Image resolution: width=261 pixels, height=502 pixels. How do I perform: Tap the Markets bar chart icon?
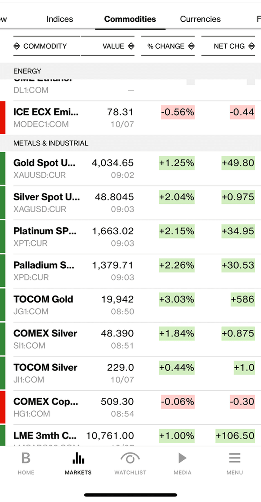(x=78, y=458)
